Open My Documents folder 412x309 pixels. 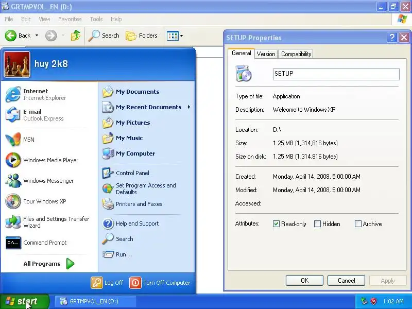(x=131, y=92)
